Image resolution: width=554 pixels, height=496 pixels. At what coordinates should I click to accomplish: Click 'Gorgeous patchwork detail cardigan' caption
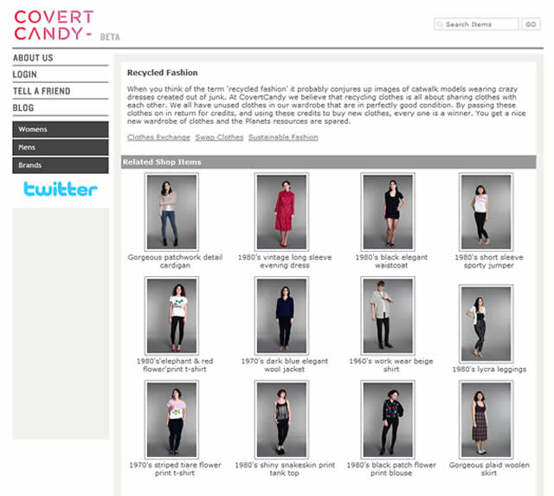[x=175, y=261]
